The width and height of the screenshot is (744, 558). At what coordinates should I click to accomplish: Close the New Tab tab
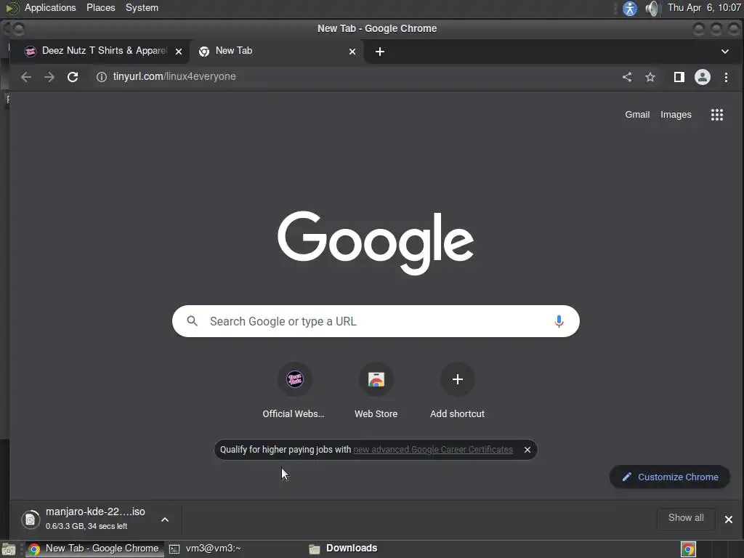pyautogui.click(x=352, y=52)
